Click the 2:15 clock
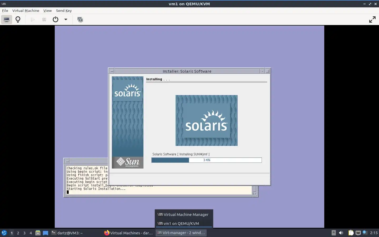 click(x=374, y=233)
